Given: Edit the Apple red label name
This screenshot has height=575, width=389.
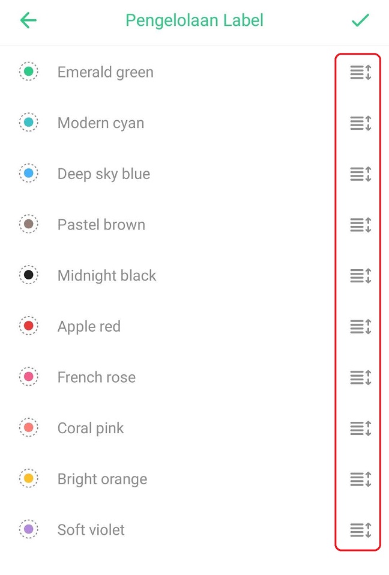Looking at the screenshot, I should [x=89, y=326].
